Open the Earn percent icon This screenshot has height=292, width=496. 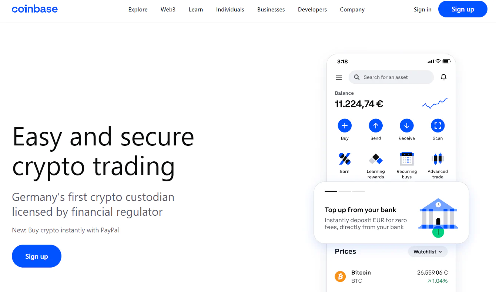(x=345, y=159)
